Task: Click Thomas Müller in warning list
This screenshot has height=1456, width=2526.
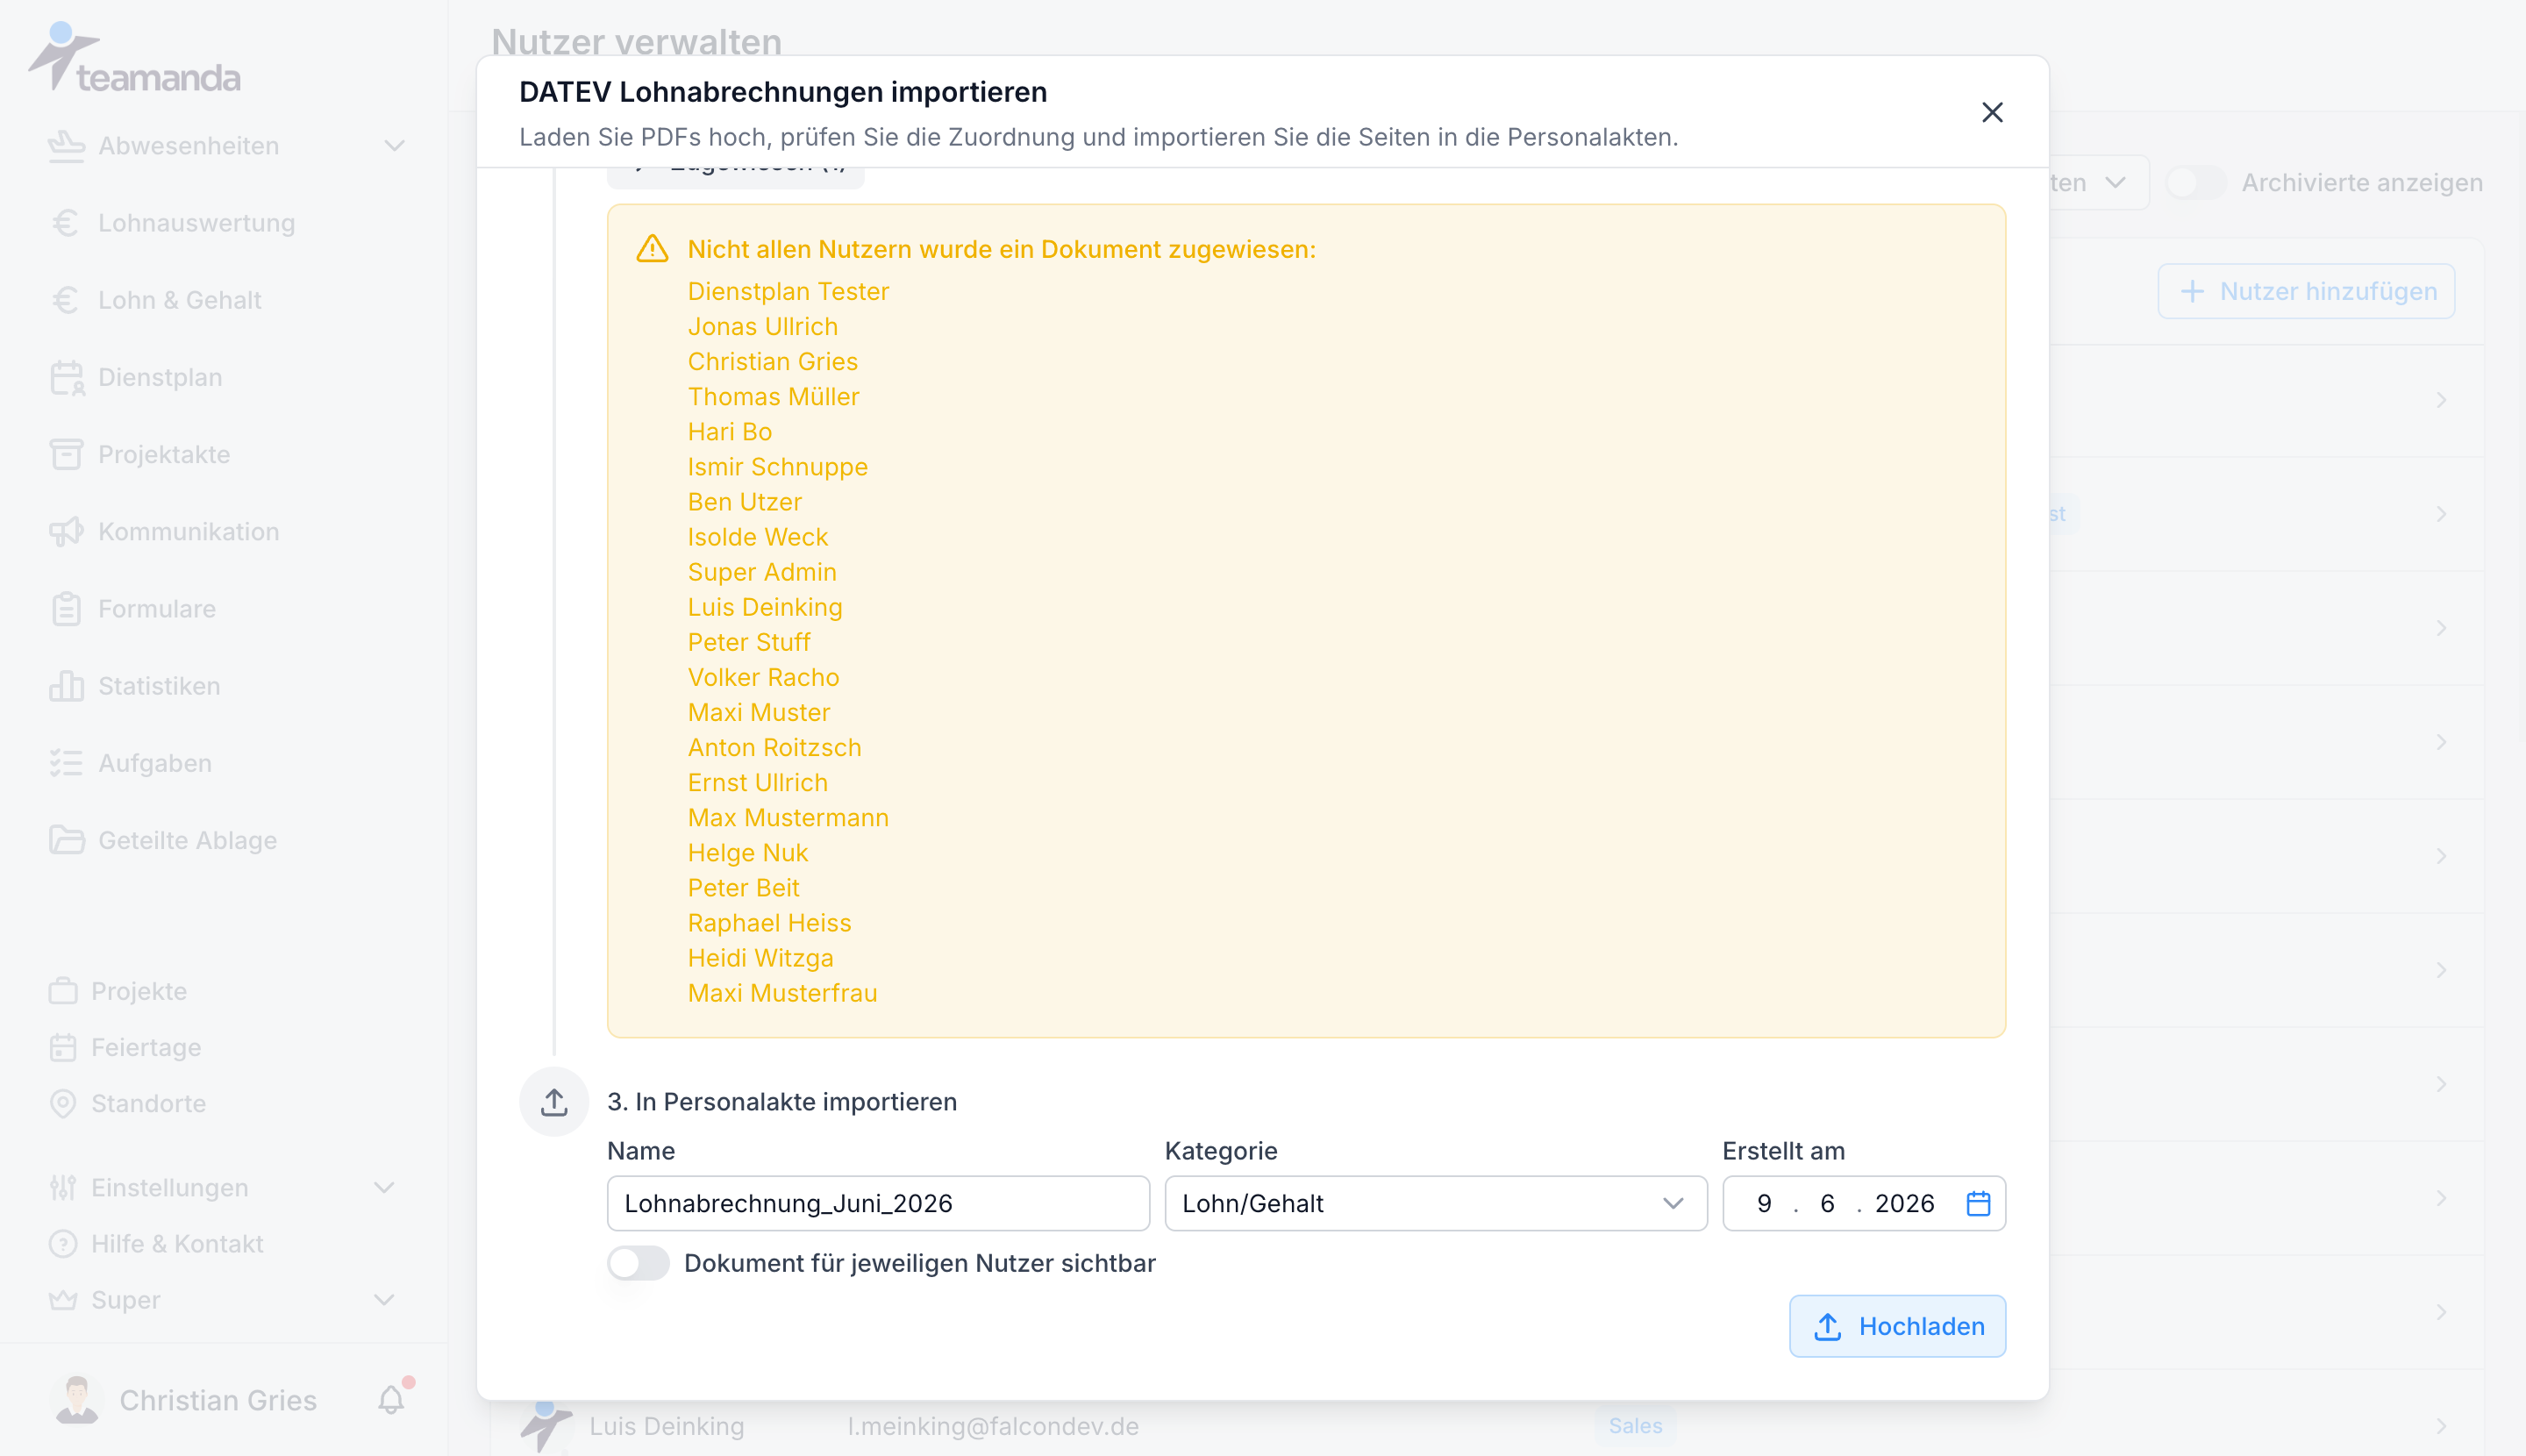Action: (x=773, y=396)
